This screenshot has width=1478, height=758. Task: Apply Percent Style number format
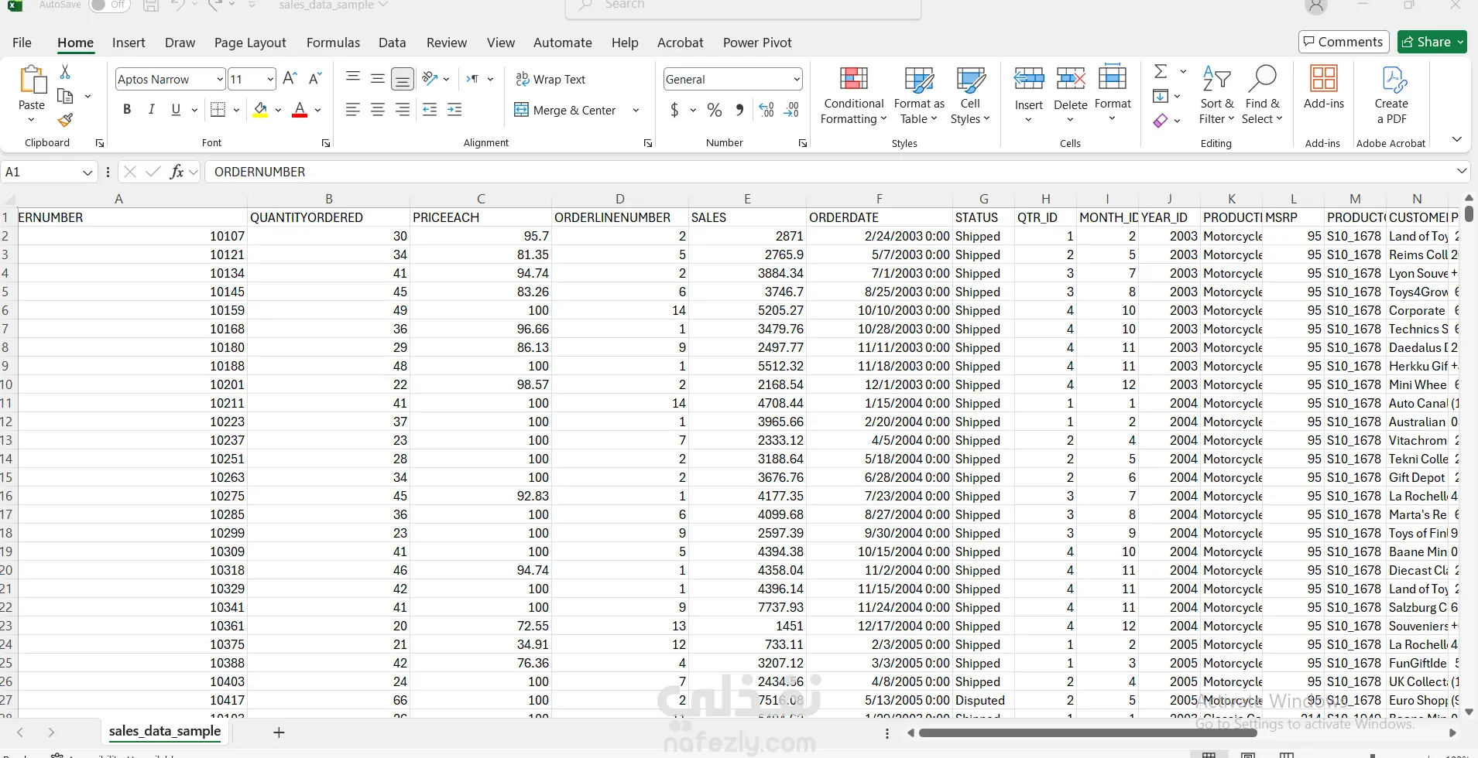click(x=715, y=111)
